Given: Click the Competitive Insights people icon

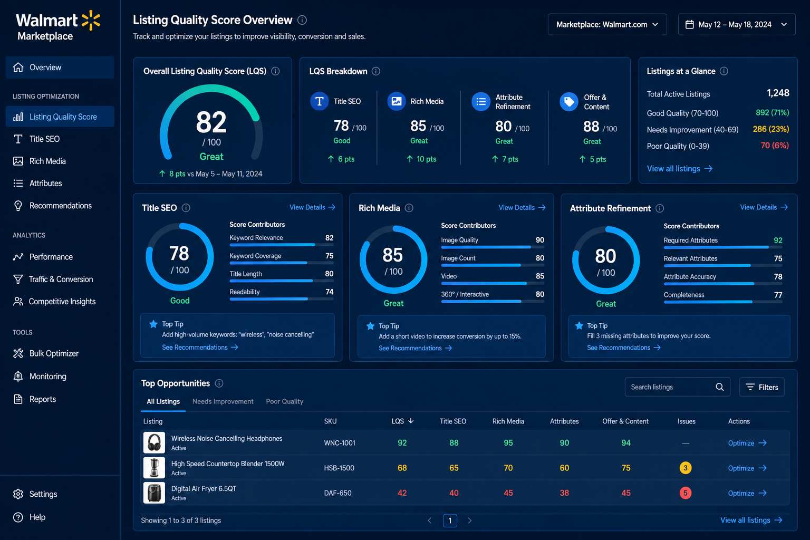Looking at the screenshot, I should point(18,302).
